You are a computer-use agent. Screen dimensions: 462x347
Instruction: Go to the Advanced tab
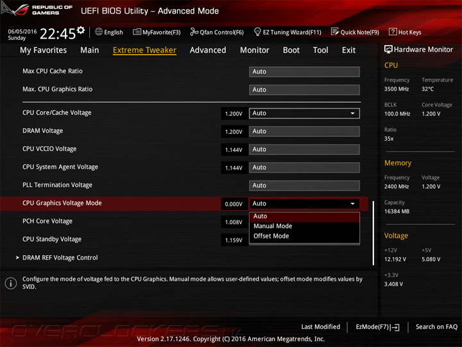click(x=208, y=50)
